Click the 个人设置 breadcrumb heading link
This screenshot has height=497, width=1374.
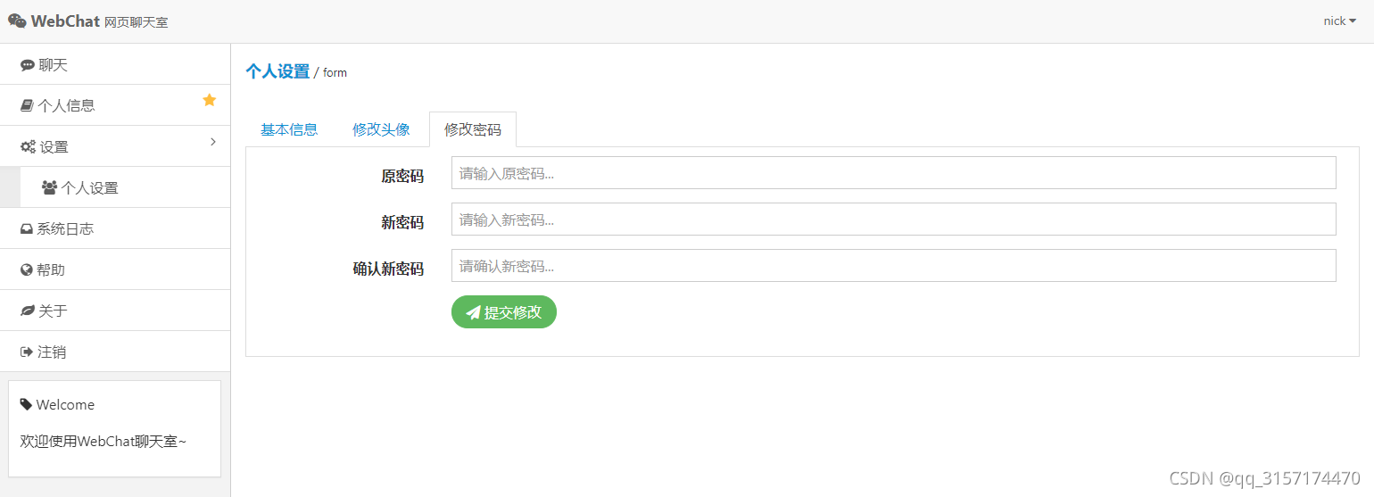[x=277, y=71]
